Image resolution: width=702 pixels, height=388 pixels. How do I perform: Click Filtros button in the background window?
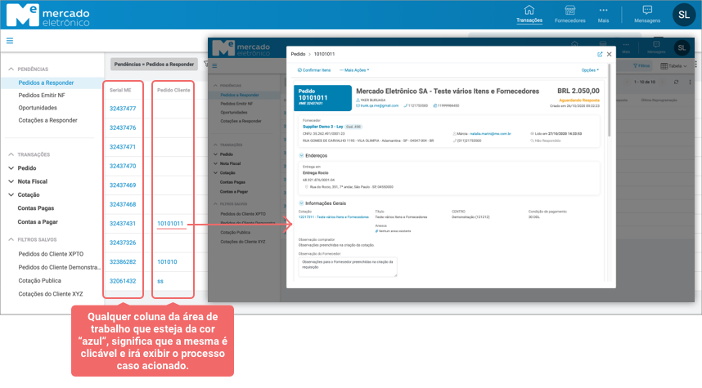pos(641,65)
